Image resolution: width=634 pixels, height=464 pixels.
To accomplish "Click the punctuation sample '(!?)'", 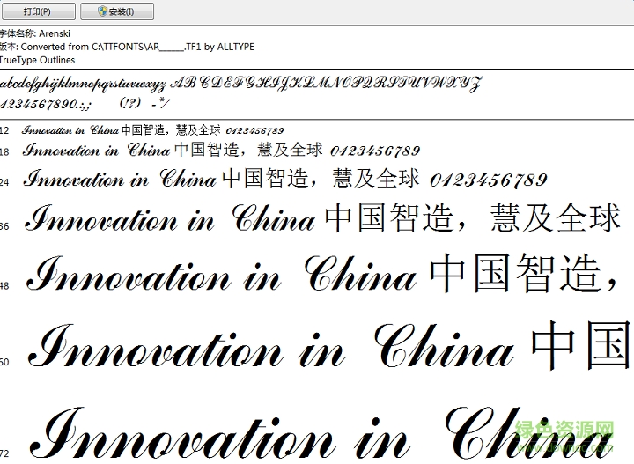I will [130, 103].
